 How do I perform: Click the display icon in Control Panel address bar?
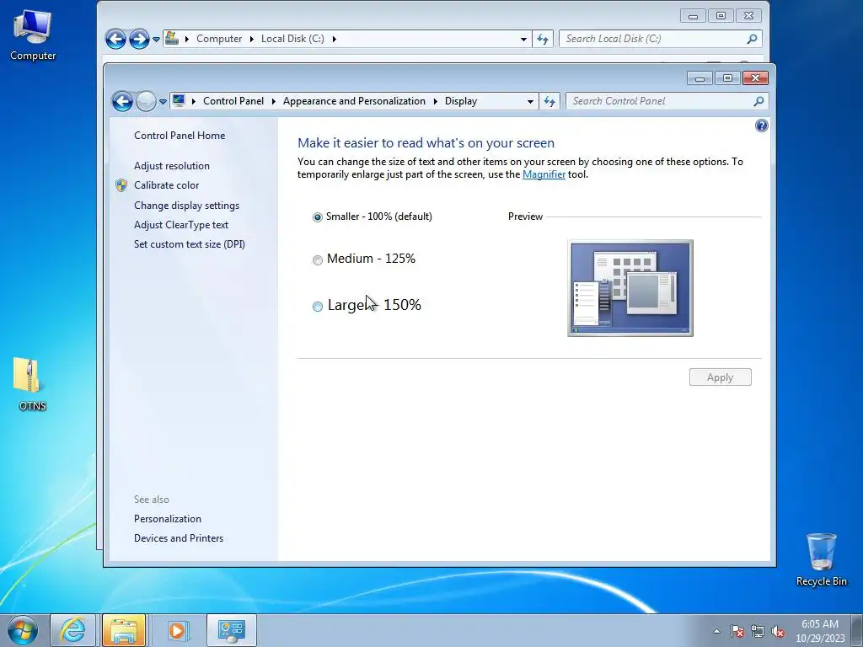coord(179,101)
